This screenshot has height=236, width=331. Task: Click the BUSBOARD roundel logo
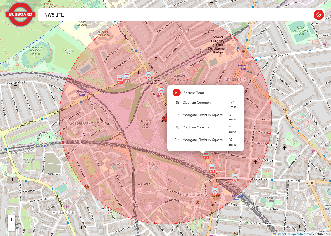pyautogui.click(x=20, y=15)
